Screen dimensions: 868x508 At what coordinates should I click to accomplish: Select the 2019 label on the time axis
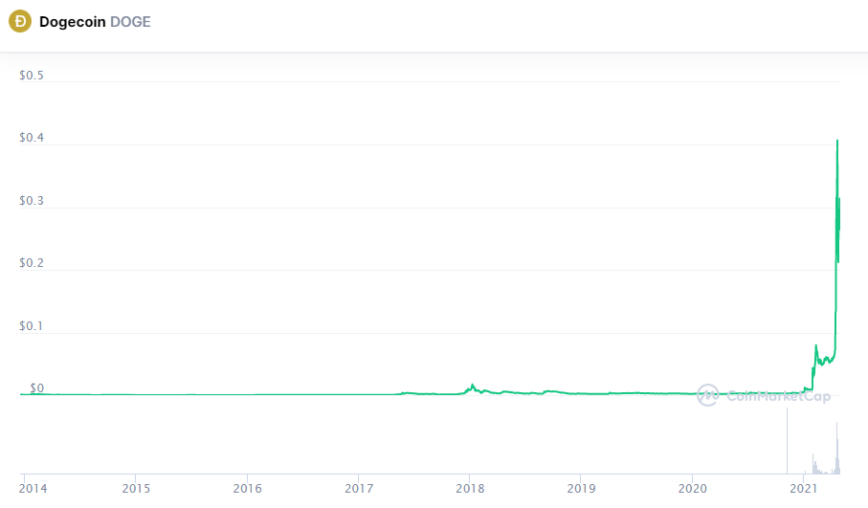tap(581, 488)
